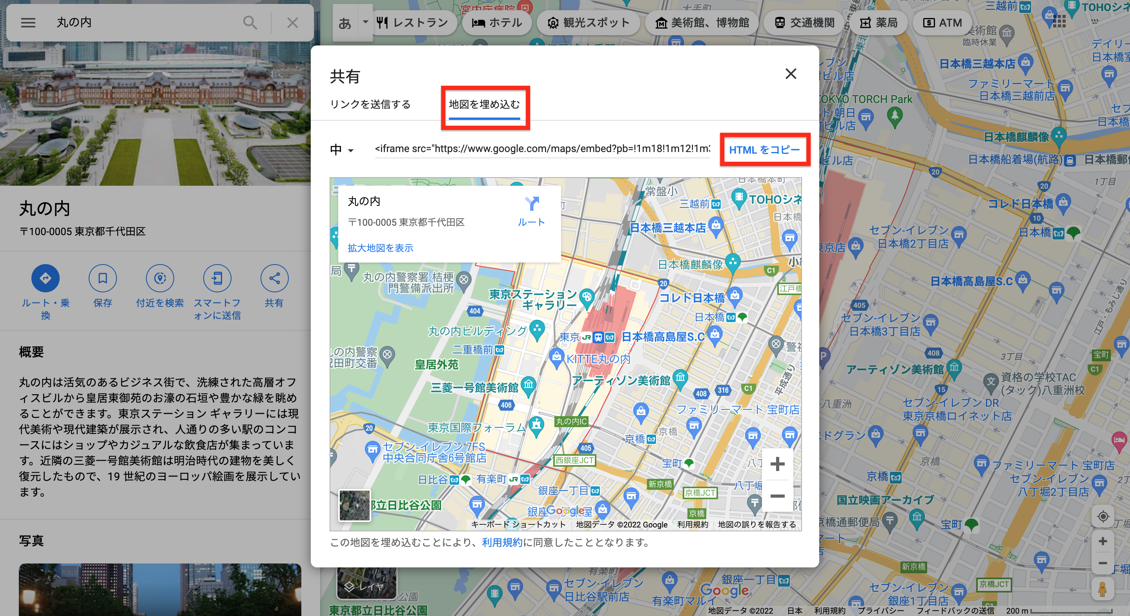
Task: Click the night street photo under 写真
Action: 160,590
